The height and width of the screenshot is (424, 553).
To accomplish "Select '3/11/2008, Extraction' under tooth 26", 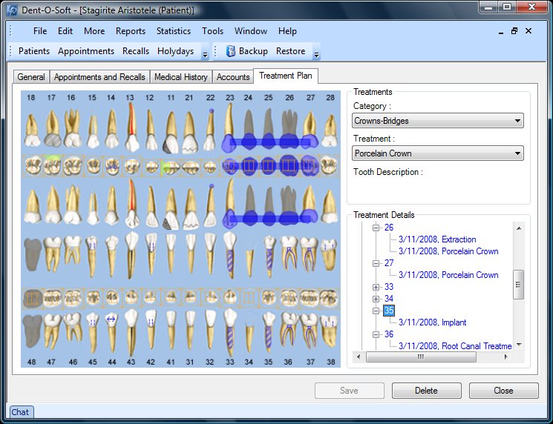I will (437, 239).
